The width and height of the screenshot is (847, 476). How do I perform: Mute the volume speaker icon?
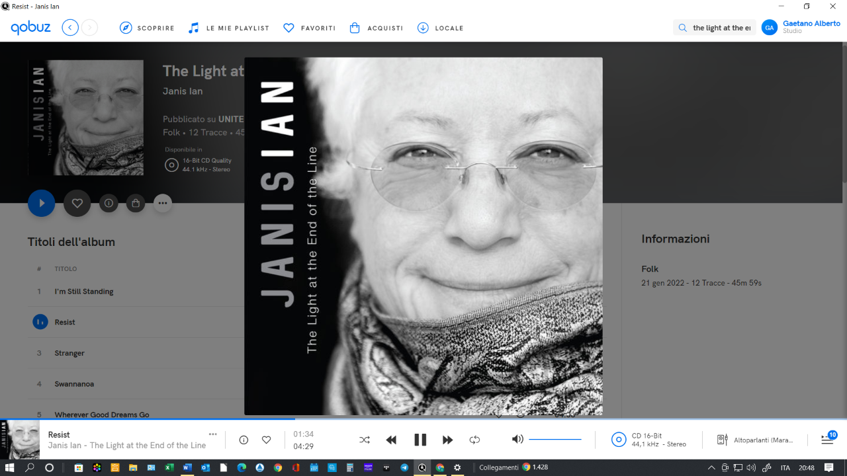coord(517,439)
